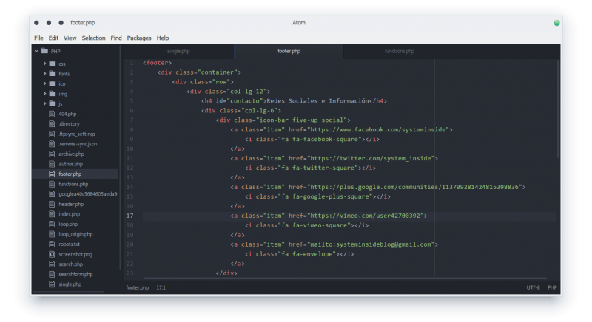The image size is (592, 322).
Task: Click the tree view horizontal scrollbar
Action: pos(68,292)
